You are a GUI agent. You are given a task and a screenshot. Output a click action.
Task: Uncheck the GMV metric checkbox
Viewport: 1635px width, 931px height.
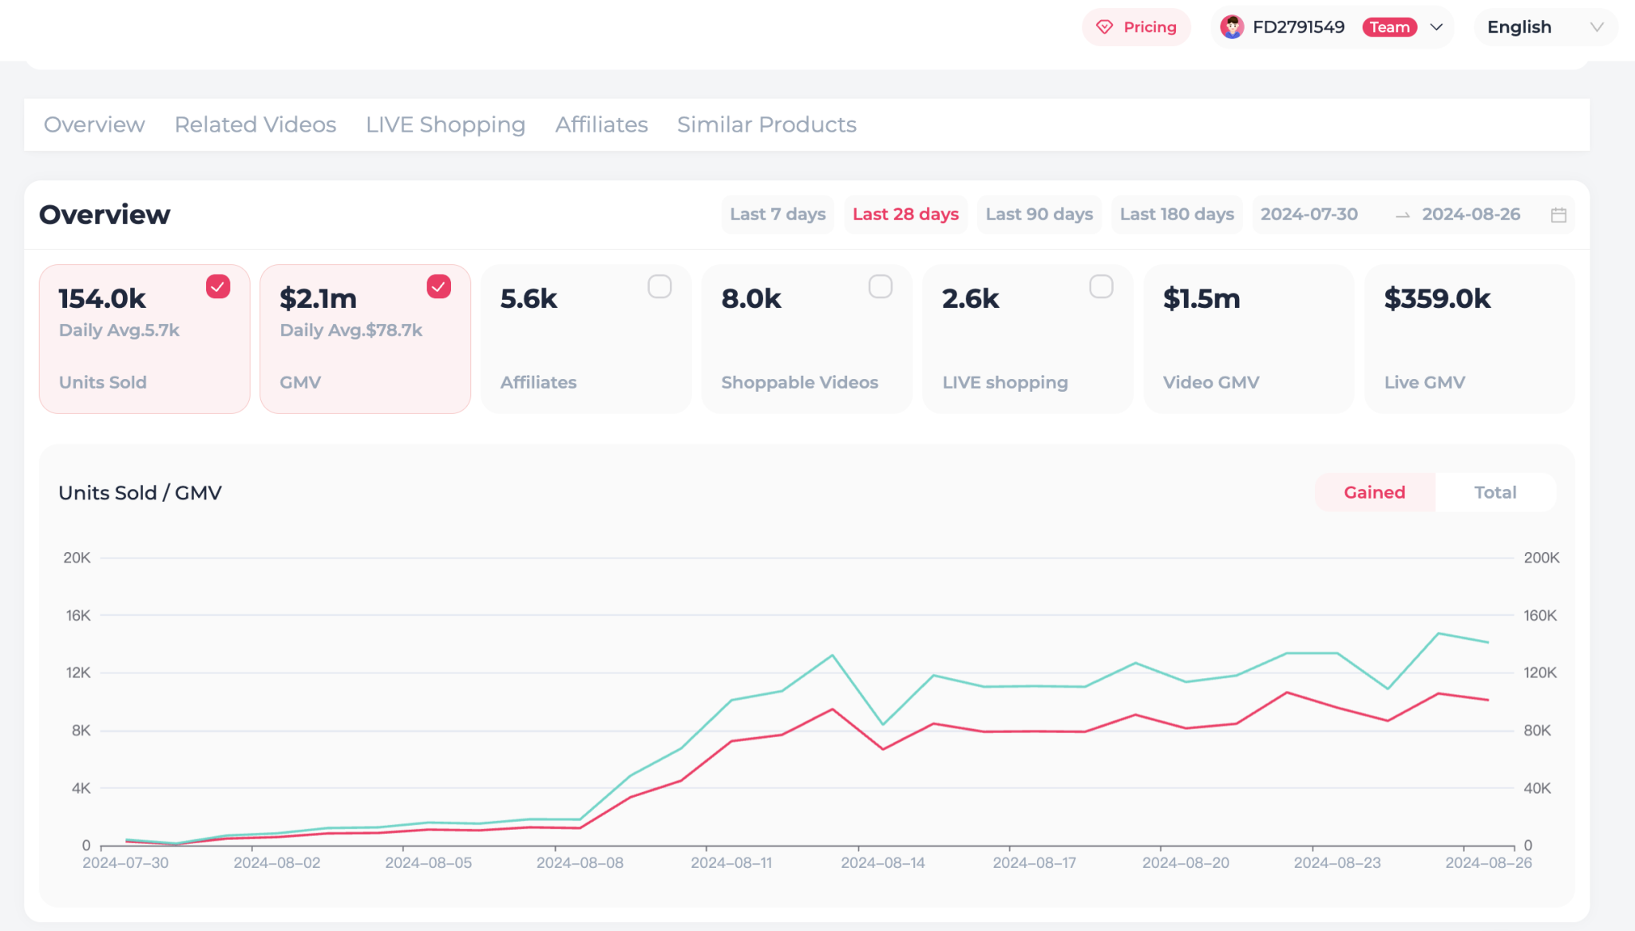[x=438, y=286]
